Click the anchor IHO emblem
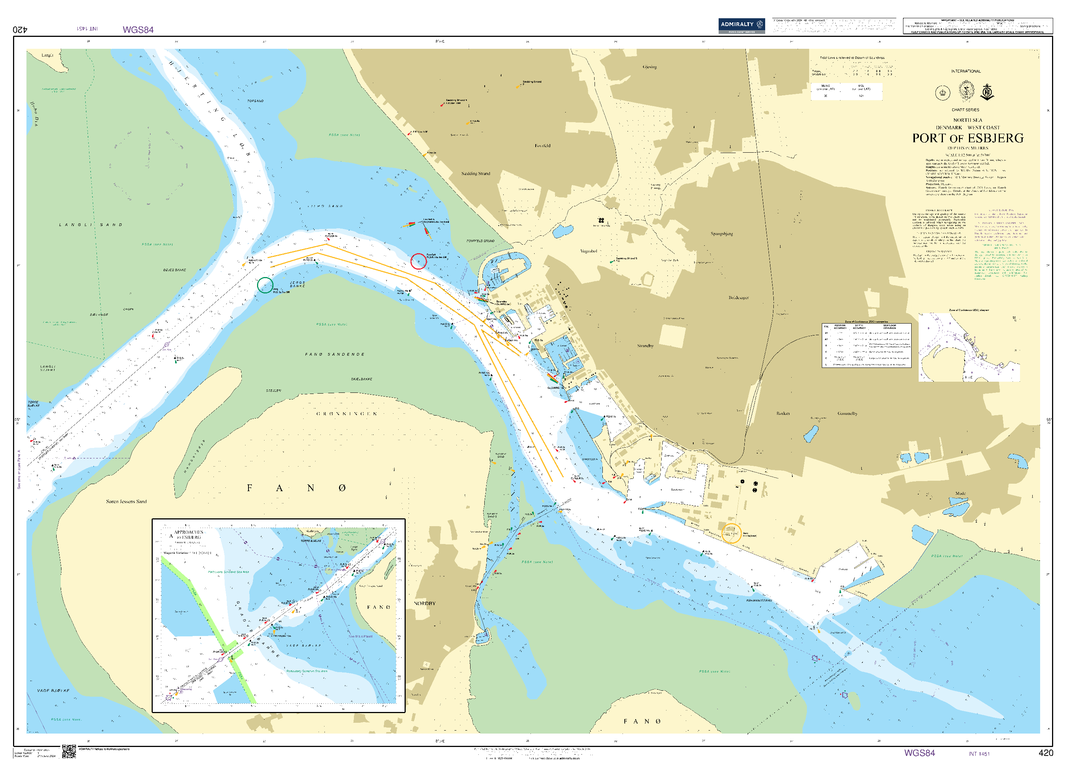Image resolution: width=1077 pixels, height=760 pixels. 987,92
